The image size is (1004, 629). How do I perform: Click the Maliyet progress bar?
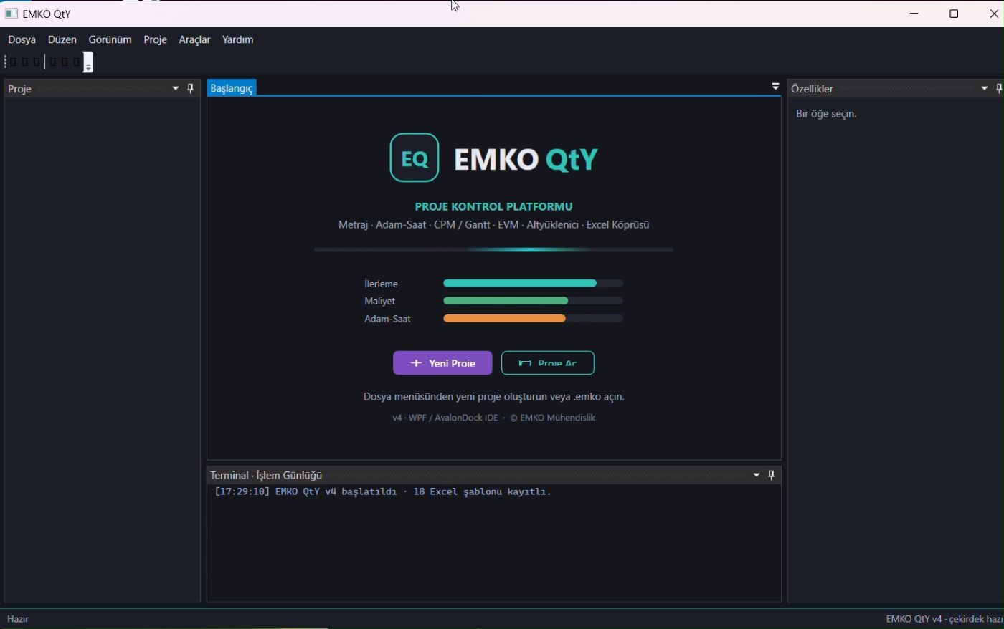(533, 301)
